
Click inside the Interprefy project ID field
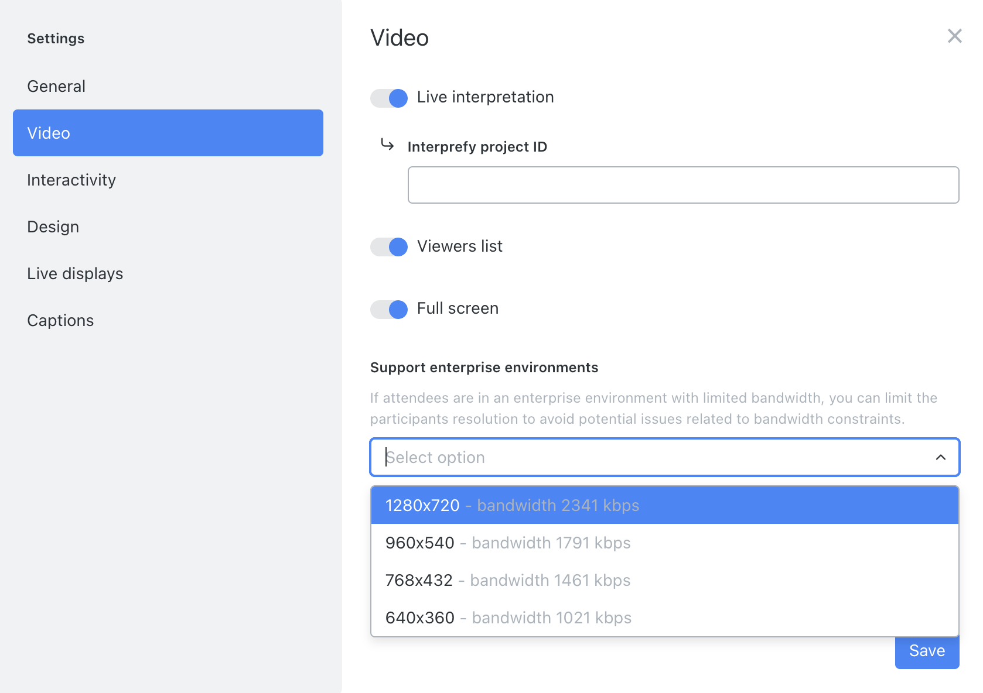coord(682,184)
